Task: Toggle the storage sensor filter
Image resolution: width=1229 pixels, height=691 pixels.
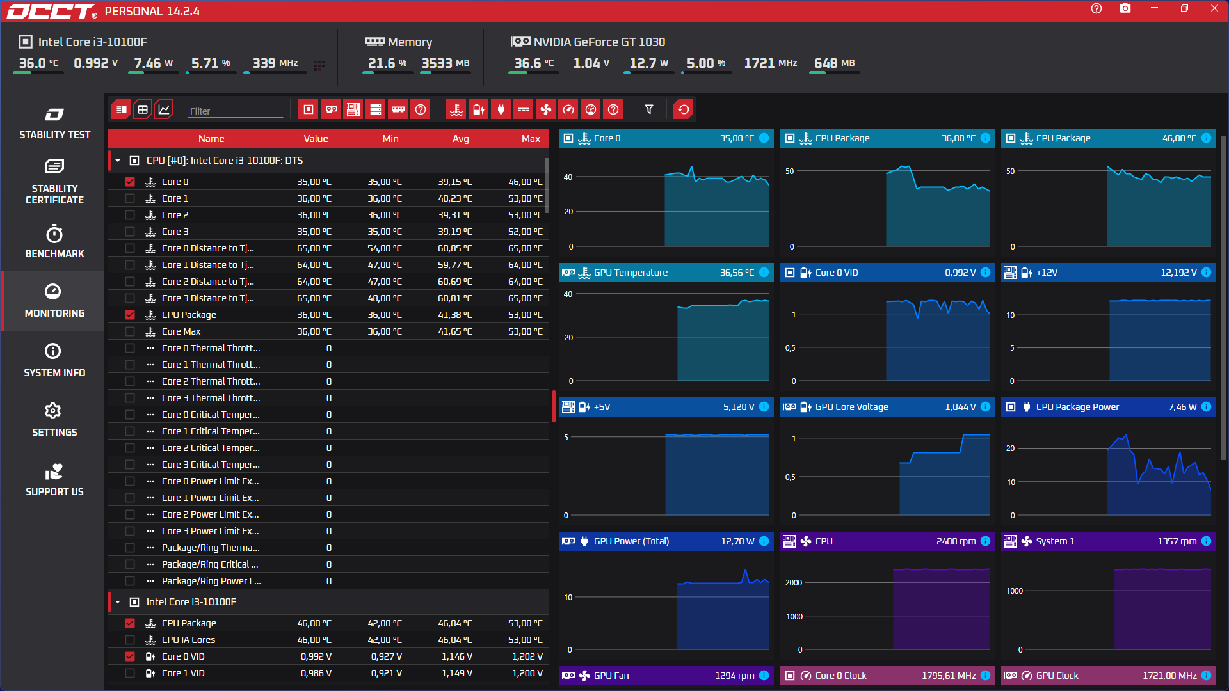Action: pos(376,109)
